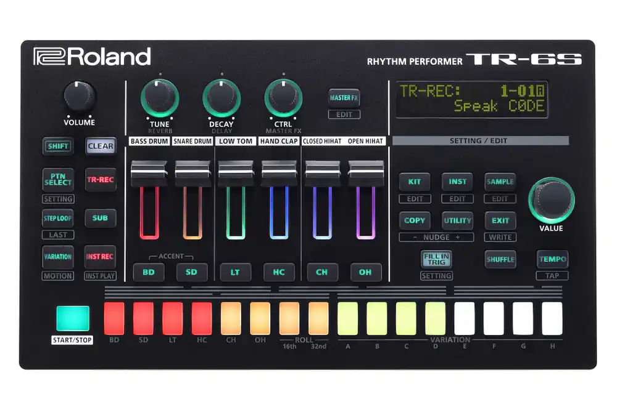617x410 pixels.
Task: Tap the orange OH step pad
Action: click(x=260, y=318)
